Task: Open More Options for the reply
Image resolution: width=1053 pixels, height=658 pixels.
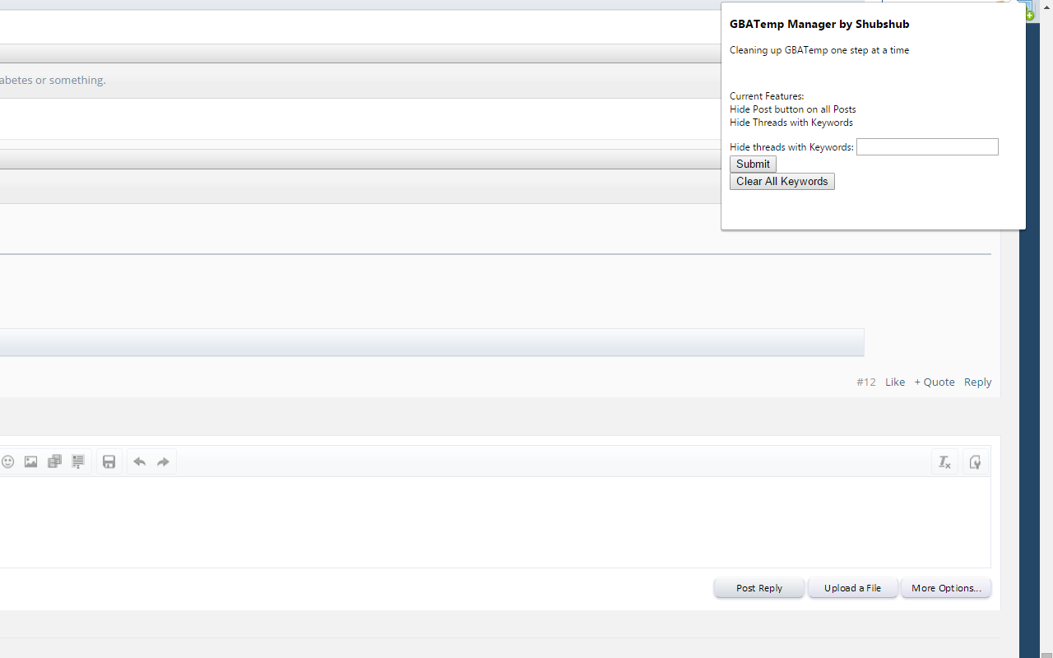Action: (945, 587)
